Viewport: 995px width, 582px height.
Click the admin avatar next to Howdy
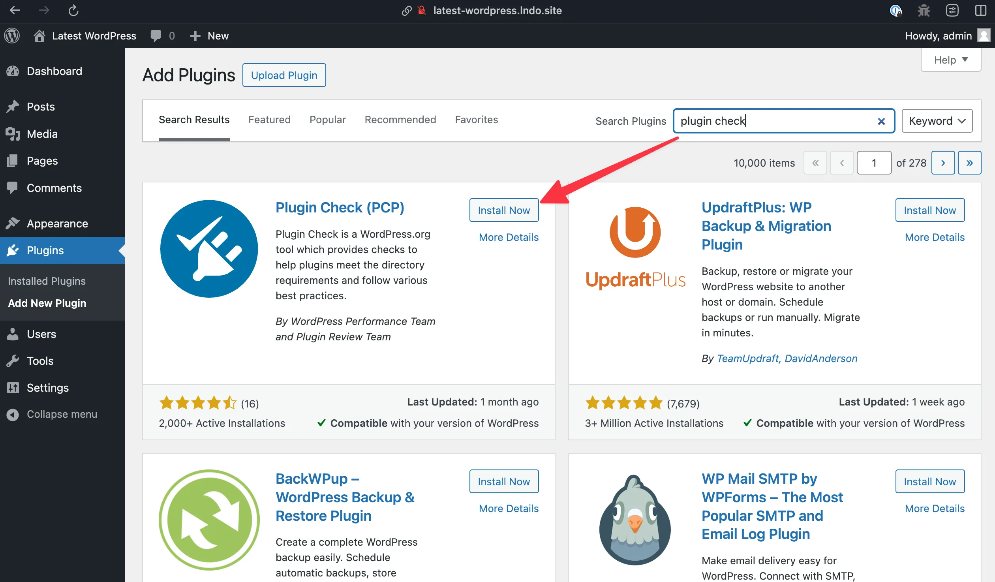point(984,36)
